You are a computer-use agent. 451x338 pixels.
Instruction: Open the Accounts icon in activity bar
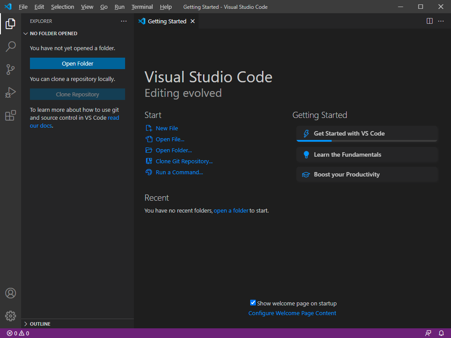coord(11,293)
